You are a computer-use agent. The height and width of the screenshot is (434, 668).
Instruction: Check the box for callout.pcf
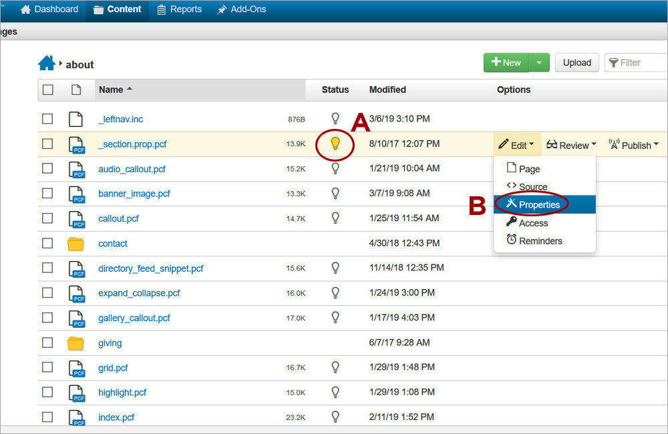click(47, 218)
